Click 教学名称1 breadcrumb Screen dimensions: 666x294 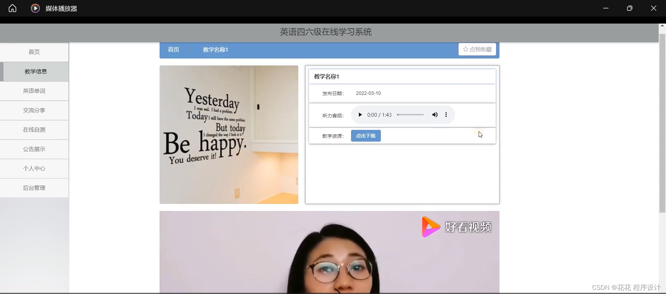click(215, 50)
